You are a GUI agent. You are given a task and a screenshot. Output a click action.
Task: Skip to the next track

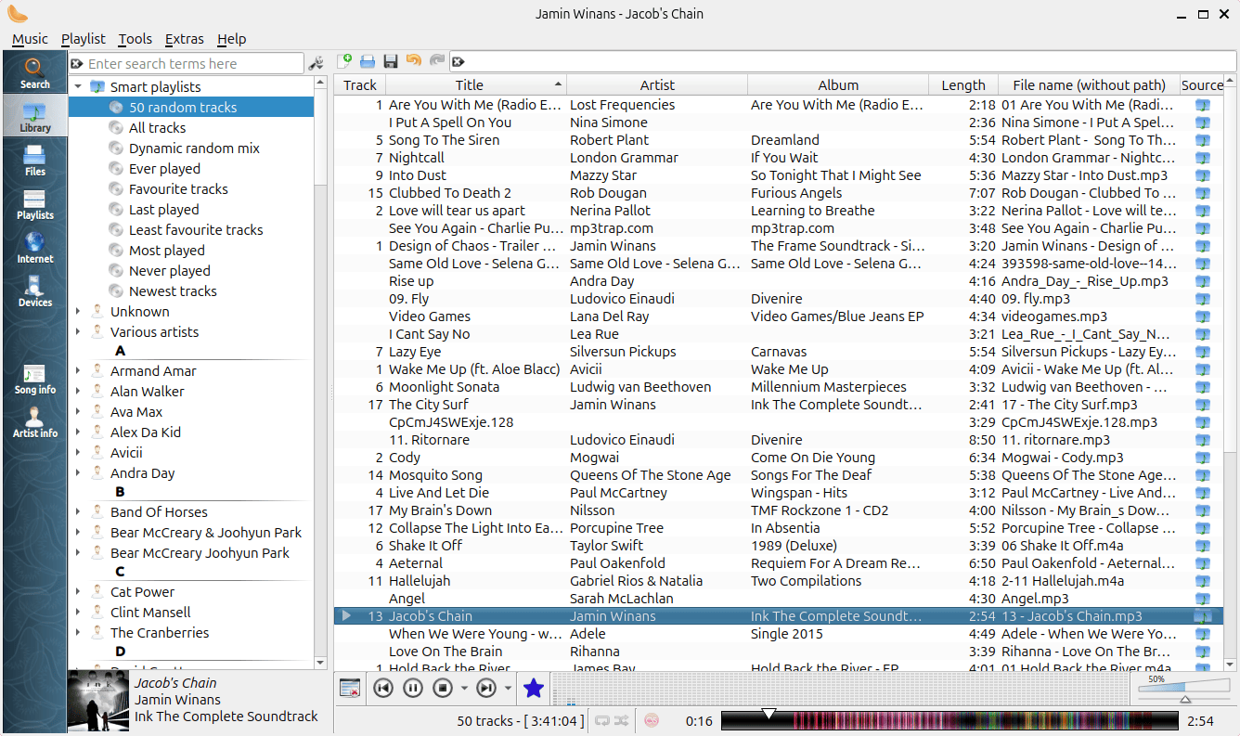coord(485,688)
